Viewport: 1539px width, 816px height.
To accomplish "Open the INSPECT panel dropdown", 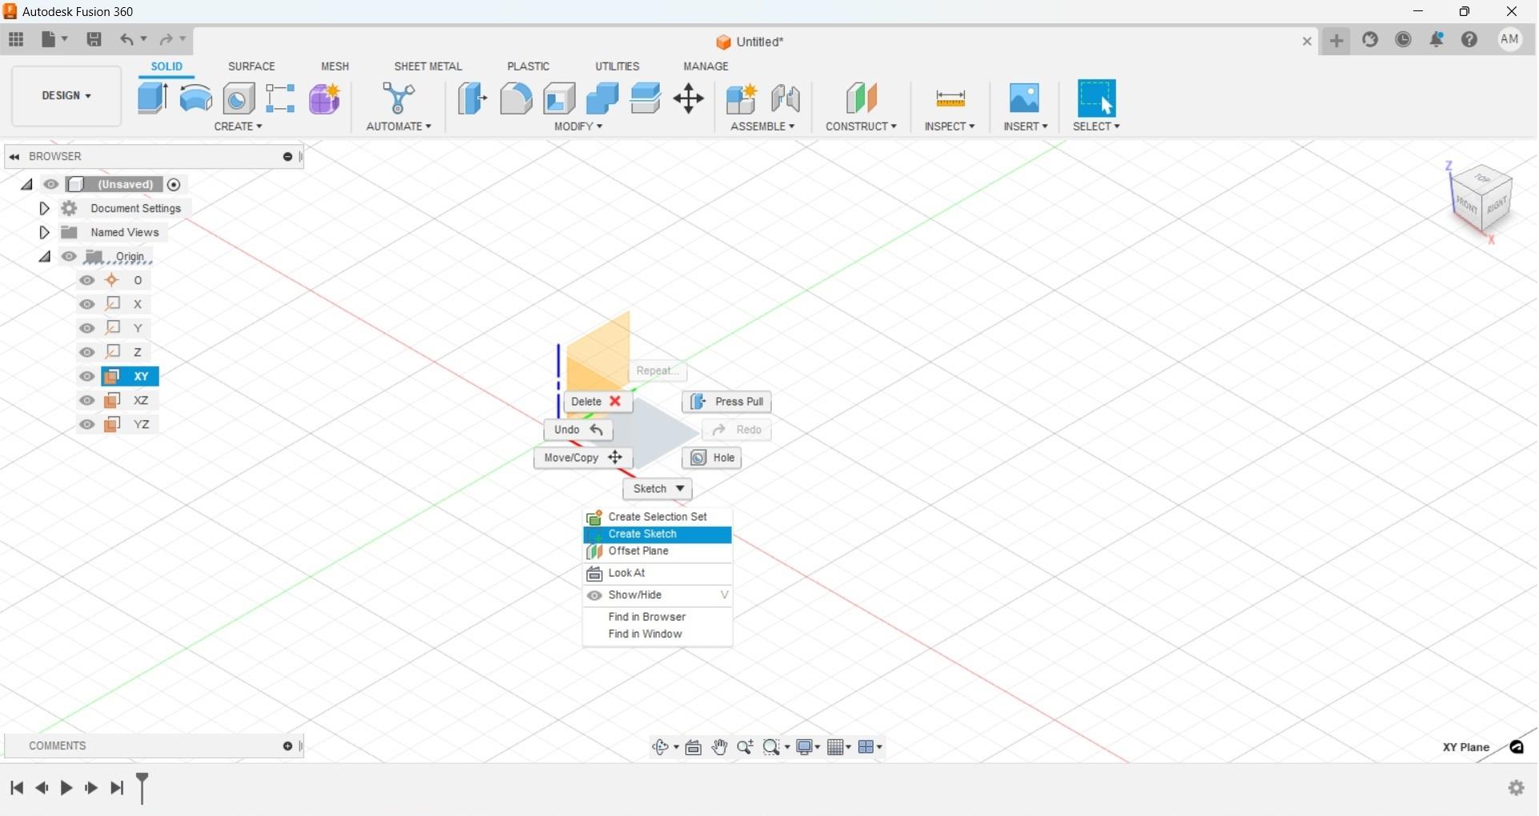I will [950, 127].
